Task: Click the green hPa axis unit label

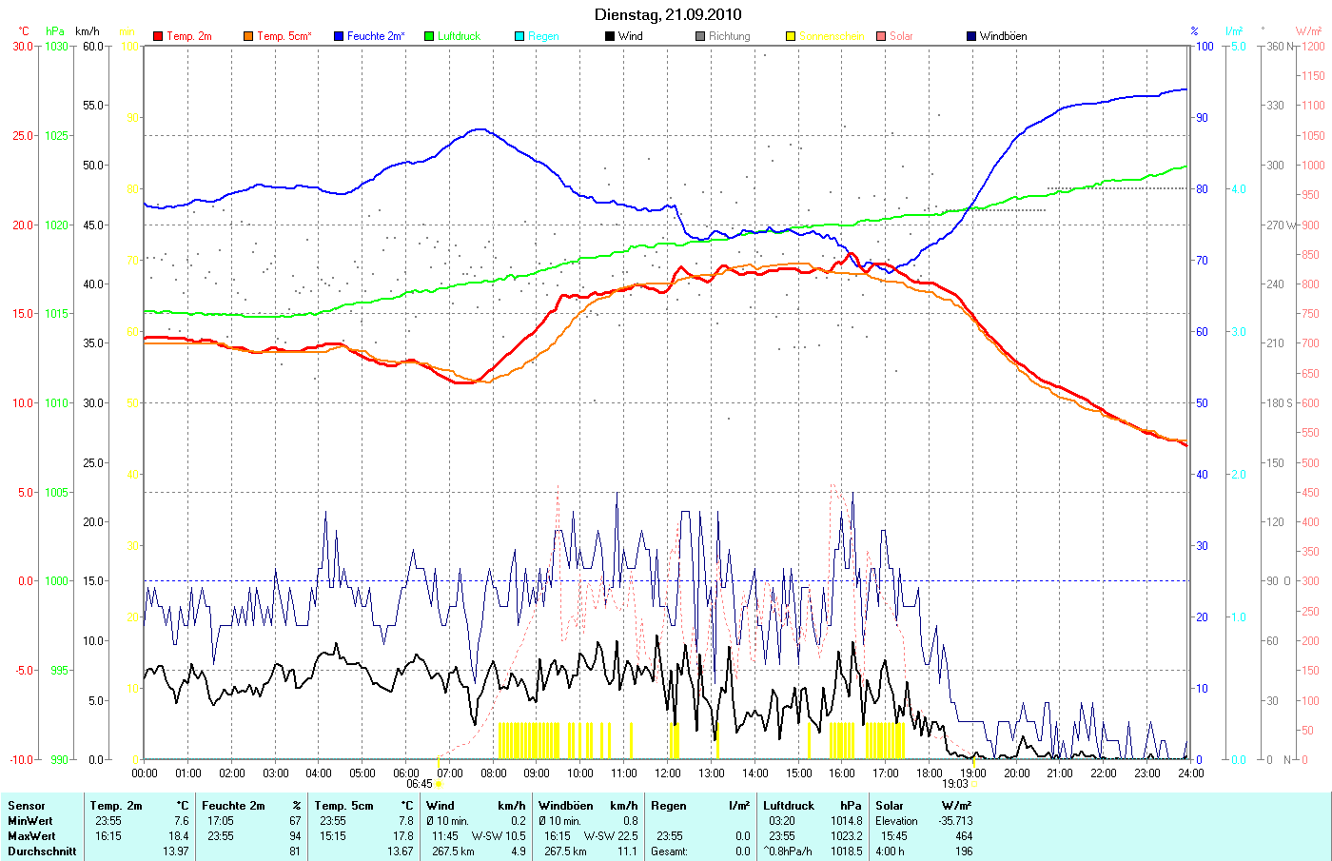Action: coord(55,31)
